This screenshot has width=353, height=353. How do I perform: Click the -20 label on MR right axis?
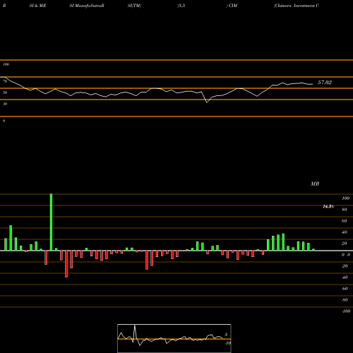coord(345,266)
